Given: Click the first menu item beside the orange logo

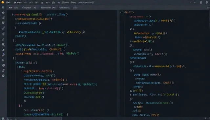Looking at the screenshot, I should pyautogui.click(x=8, y=3).
